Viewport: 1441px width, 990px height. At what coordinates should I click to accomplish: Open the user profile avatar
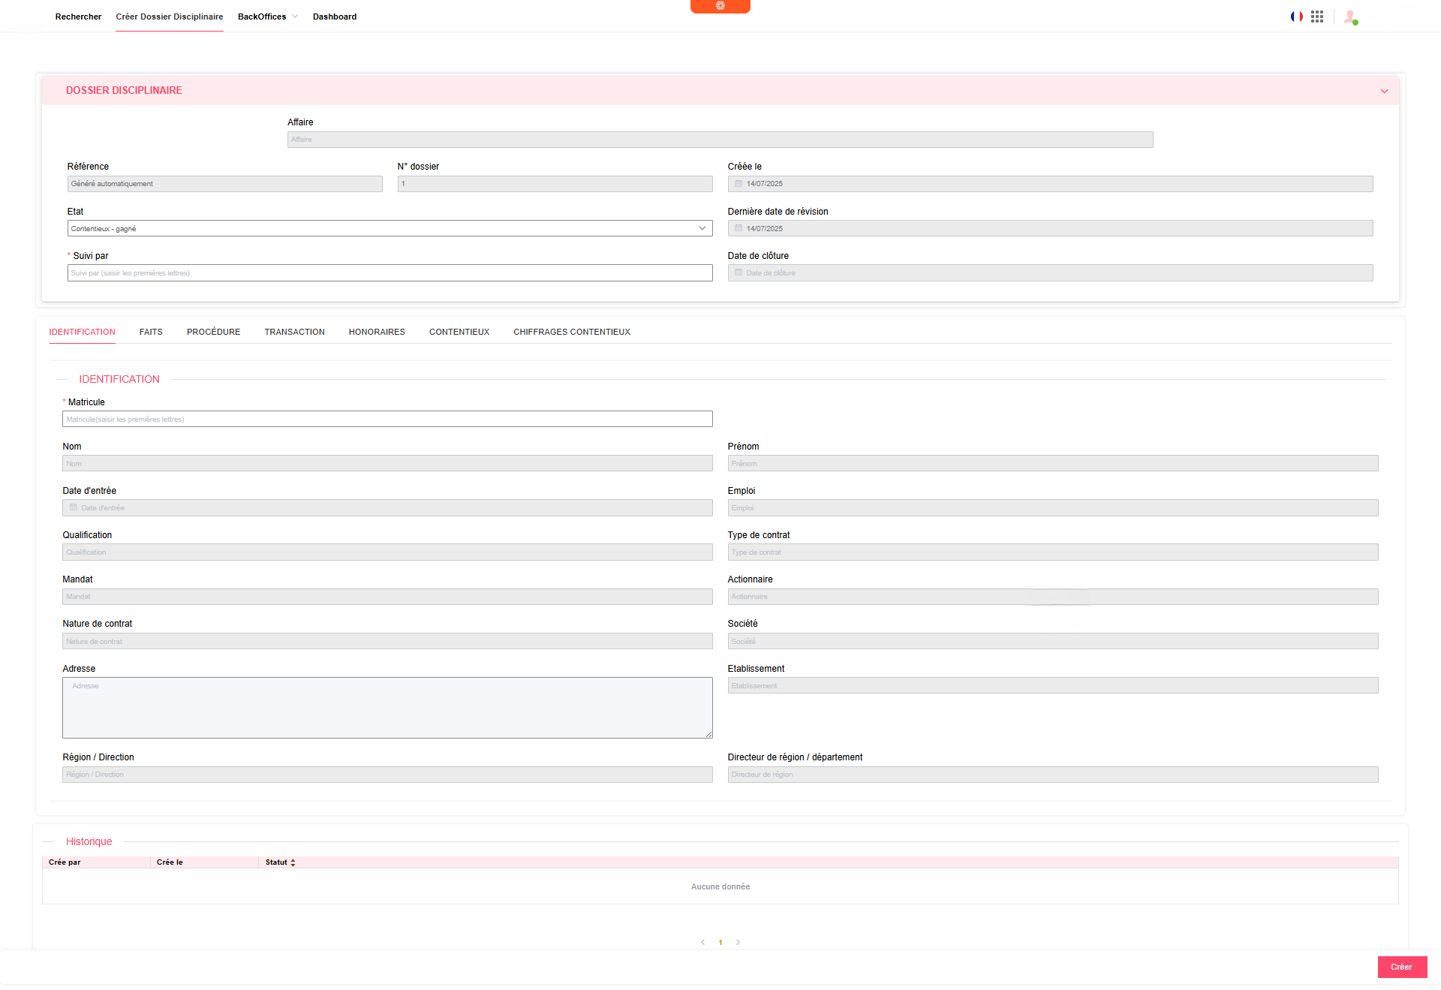[1350, 17]
